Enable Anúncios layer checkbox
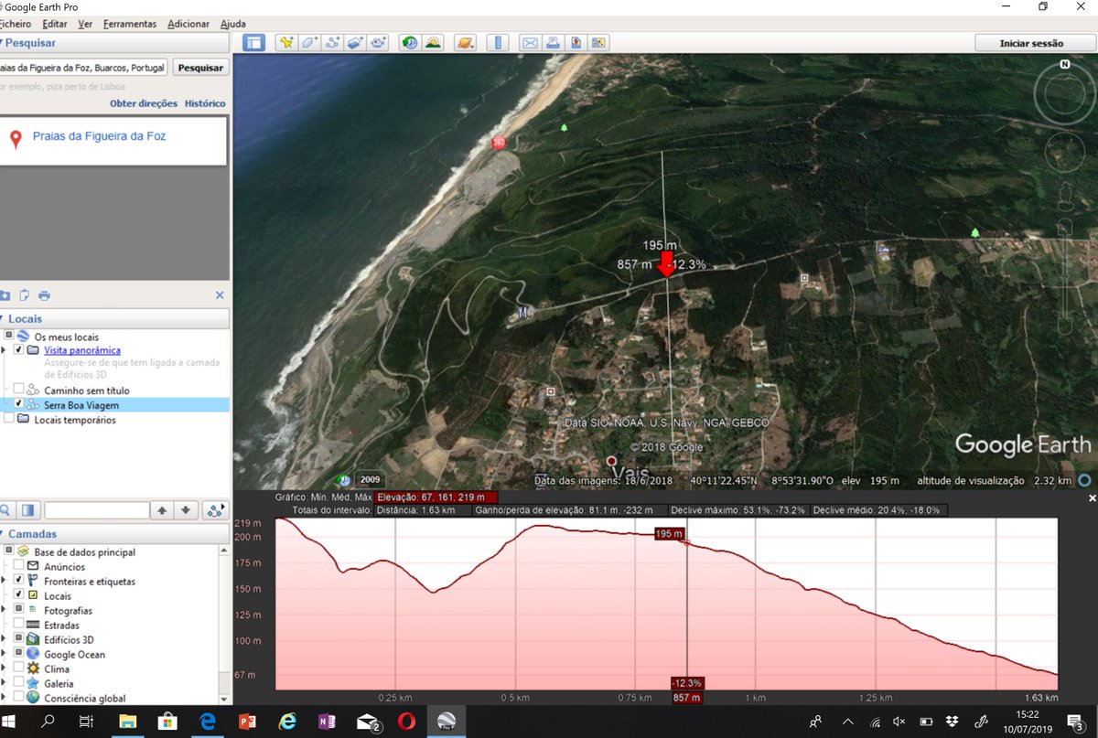The width and height of the screenshot is (1098, 738). [x=18, y=566]
